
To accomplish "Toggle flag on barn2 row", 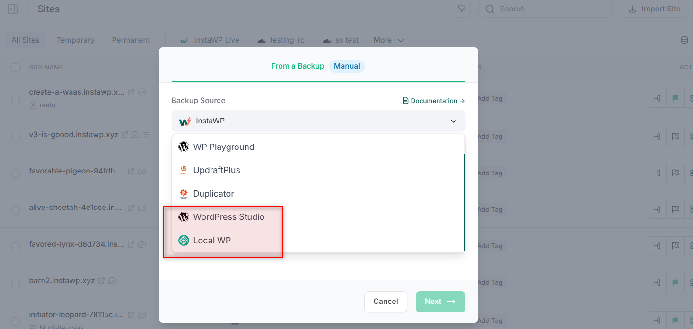I will [675, 282].
